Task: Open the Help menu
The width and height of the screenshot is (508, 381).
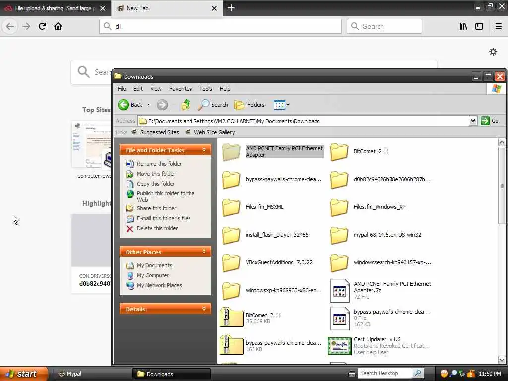Action: pos(225,89)
